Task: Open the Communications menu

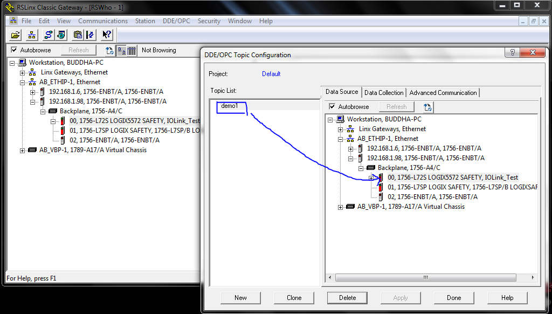Action: pyautogui.click(x=103, y=21)
